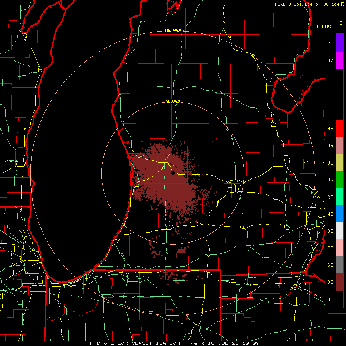Click the DS white legend color swatch
This screenshot has height=346, width=346.
(x=339, y=231)
